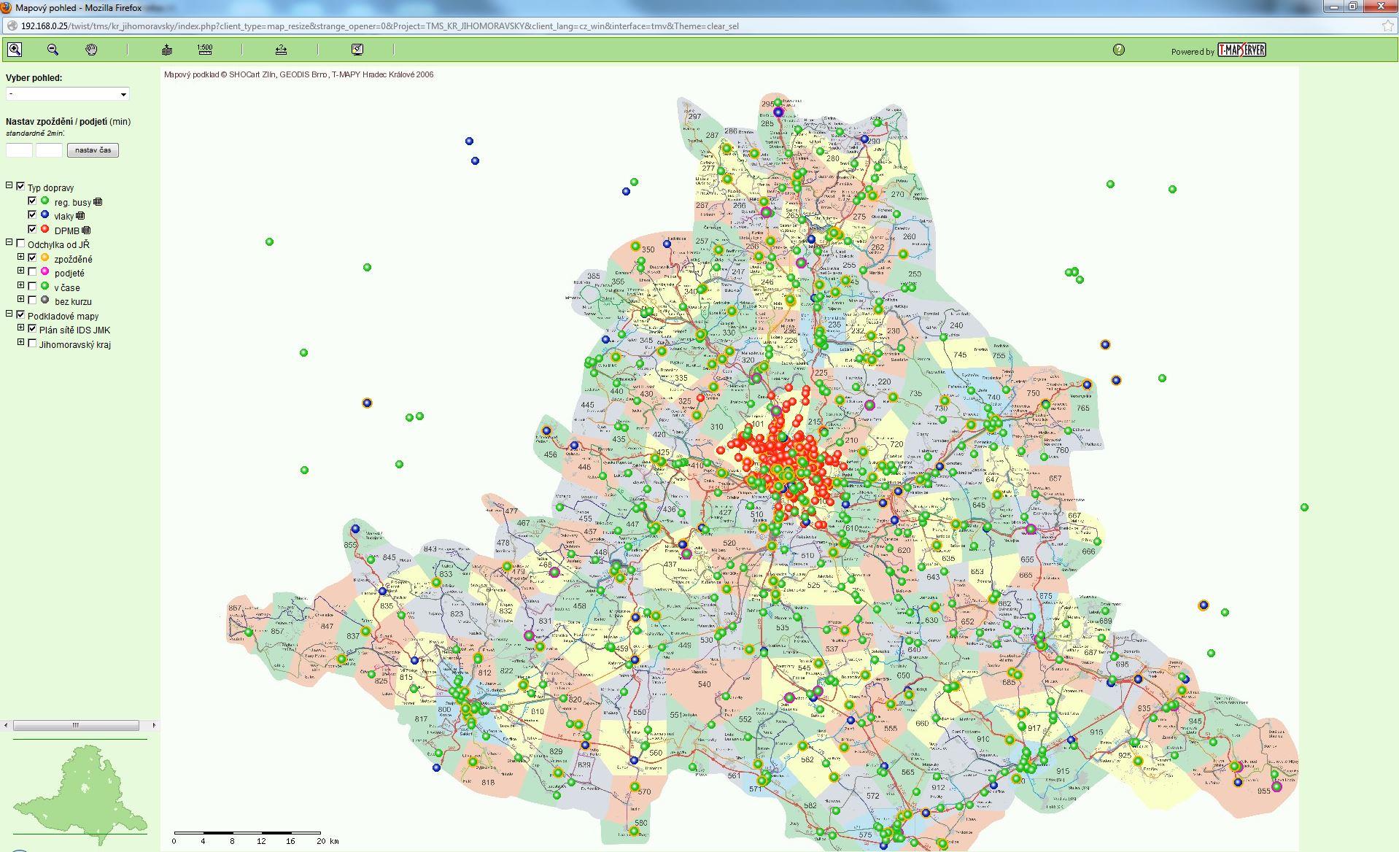The image size is (1399, 852).
Task: Toggle the Podkladové mapy checkbox
Action: point(20,314)
